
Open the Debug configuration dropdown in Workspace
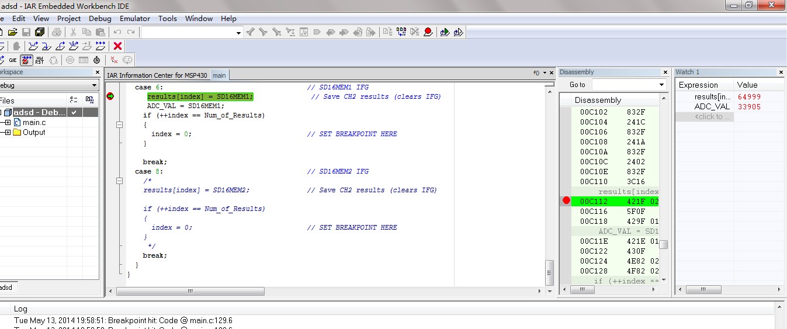point(94,85)
